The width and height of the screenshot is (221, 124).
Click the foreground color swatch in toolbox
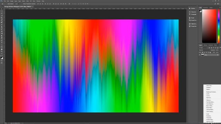1,58
